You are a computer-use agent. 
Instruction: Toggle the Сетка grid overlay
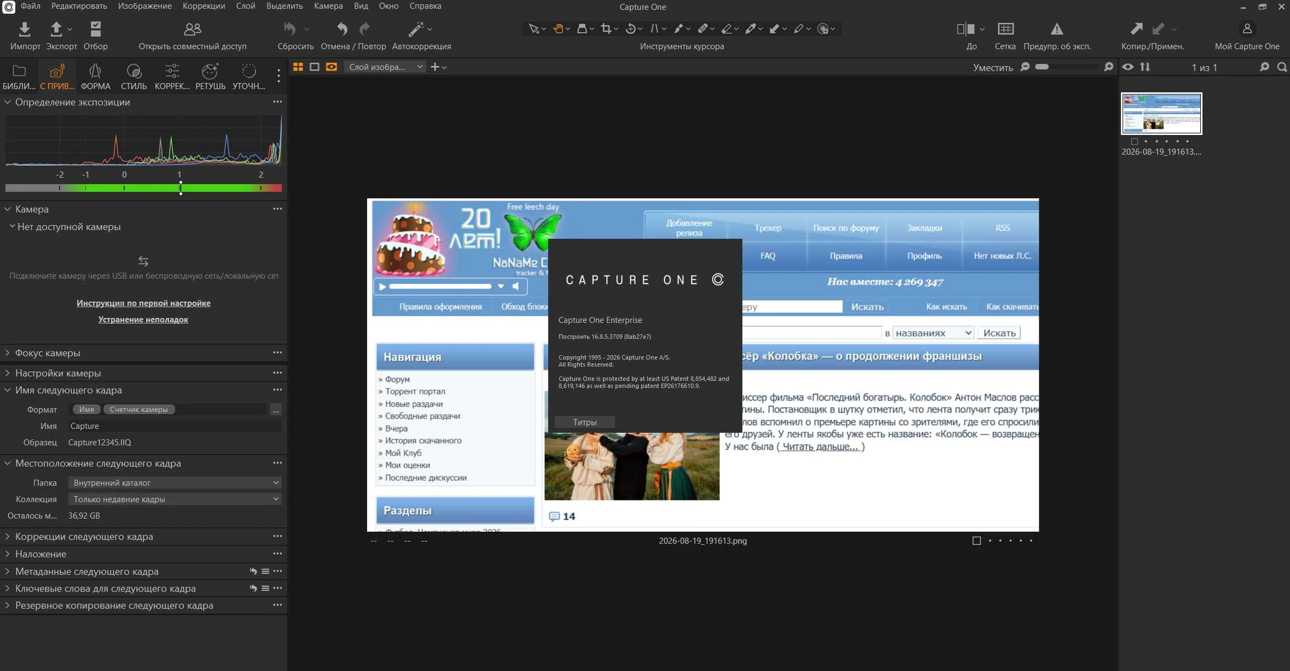(1006, 28)
